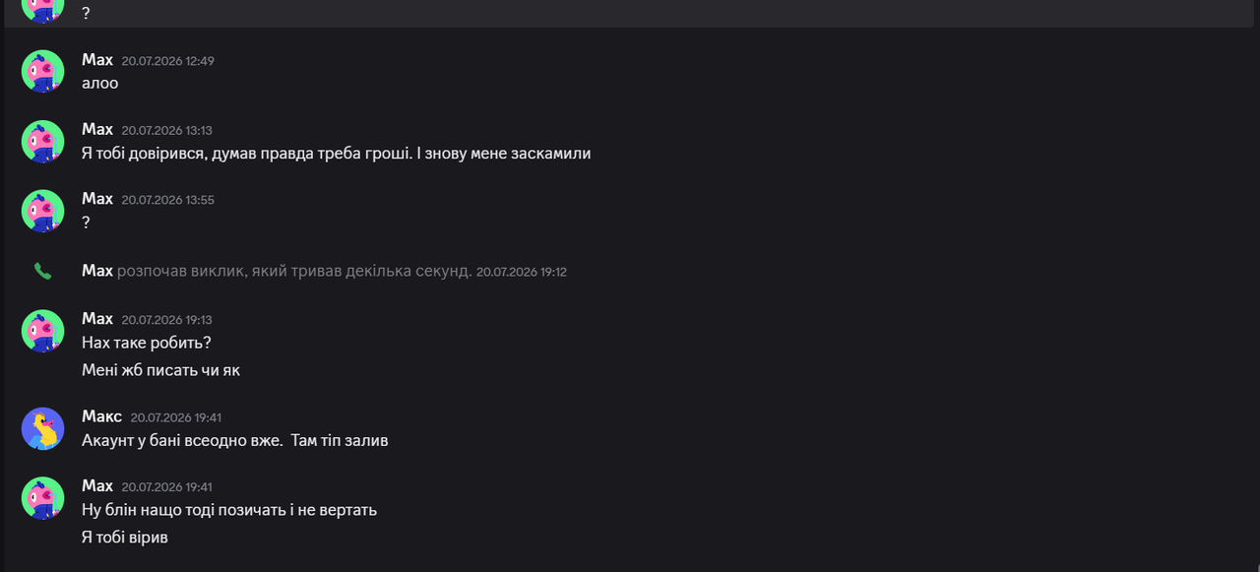The width and height of the screenshot is (1260, 572).
Task: Click Max's avatar on the 13:55 question mark message
Action: point(42,211)
